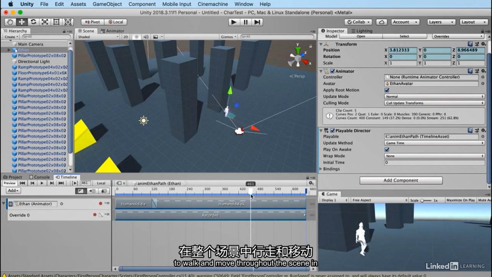Viewport: 492px width, 277px height.
Task: Click the Avatar object picker circle
Action: [483, 84]
